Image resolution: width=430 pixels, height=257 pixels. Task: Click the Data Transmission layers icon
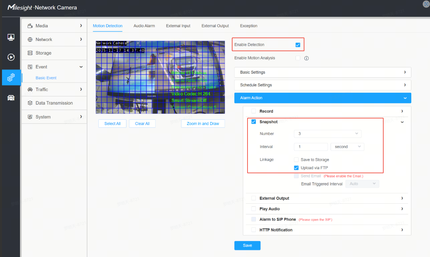coord(30,103)
